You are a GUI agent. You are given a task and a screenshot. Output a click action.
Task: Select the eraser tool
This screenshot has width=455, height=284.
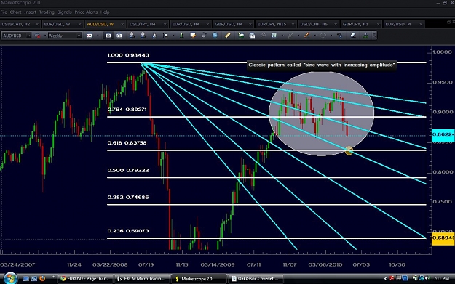(x=353, y=36)
